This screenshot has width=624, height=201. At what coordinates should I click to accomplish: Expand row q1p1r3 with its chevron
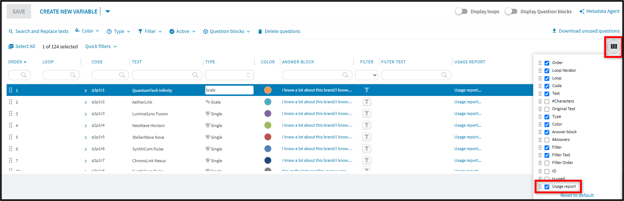point(86,114)
